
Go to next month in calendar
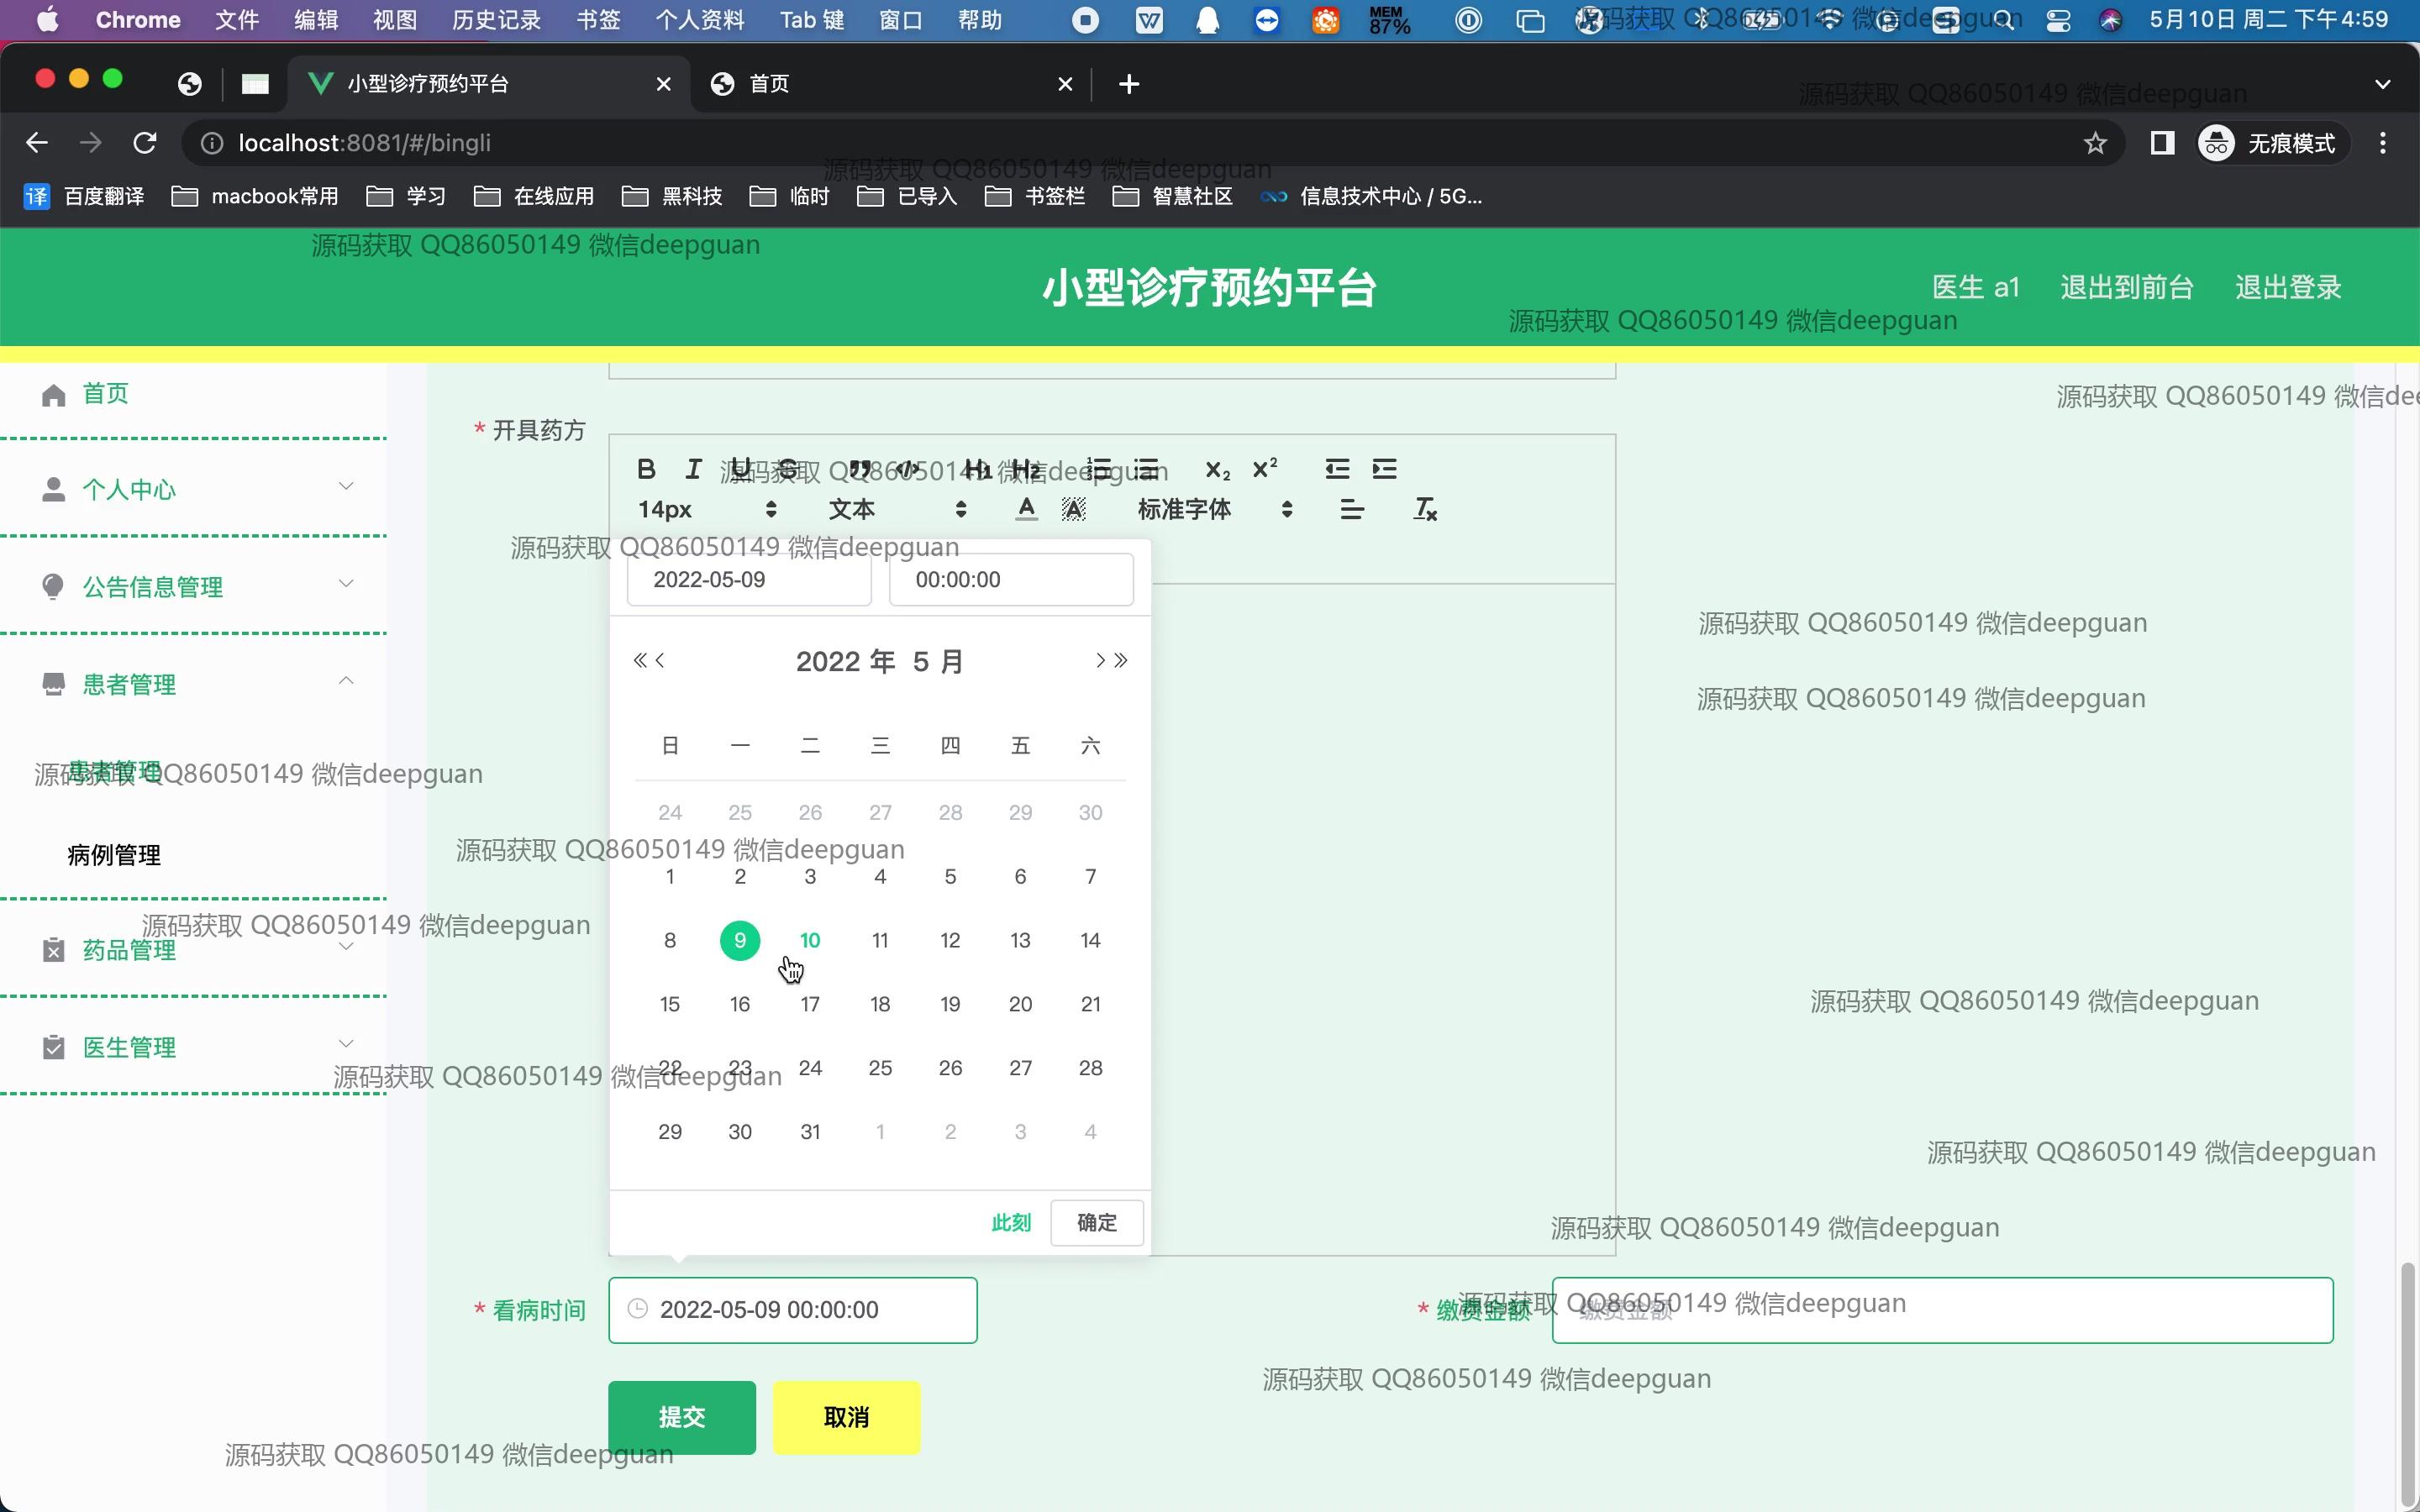coord(1099,661)
